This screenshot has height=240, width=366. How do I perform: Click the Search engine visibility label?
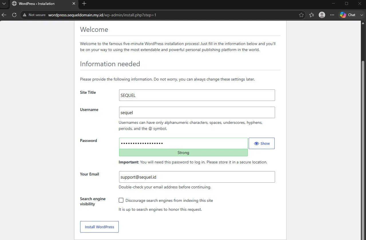(93, 201)
